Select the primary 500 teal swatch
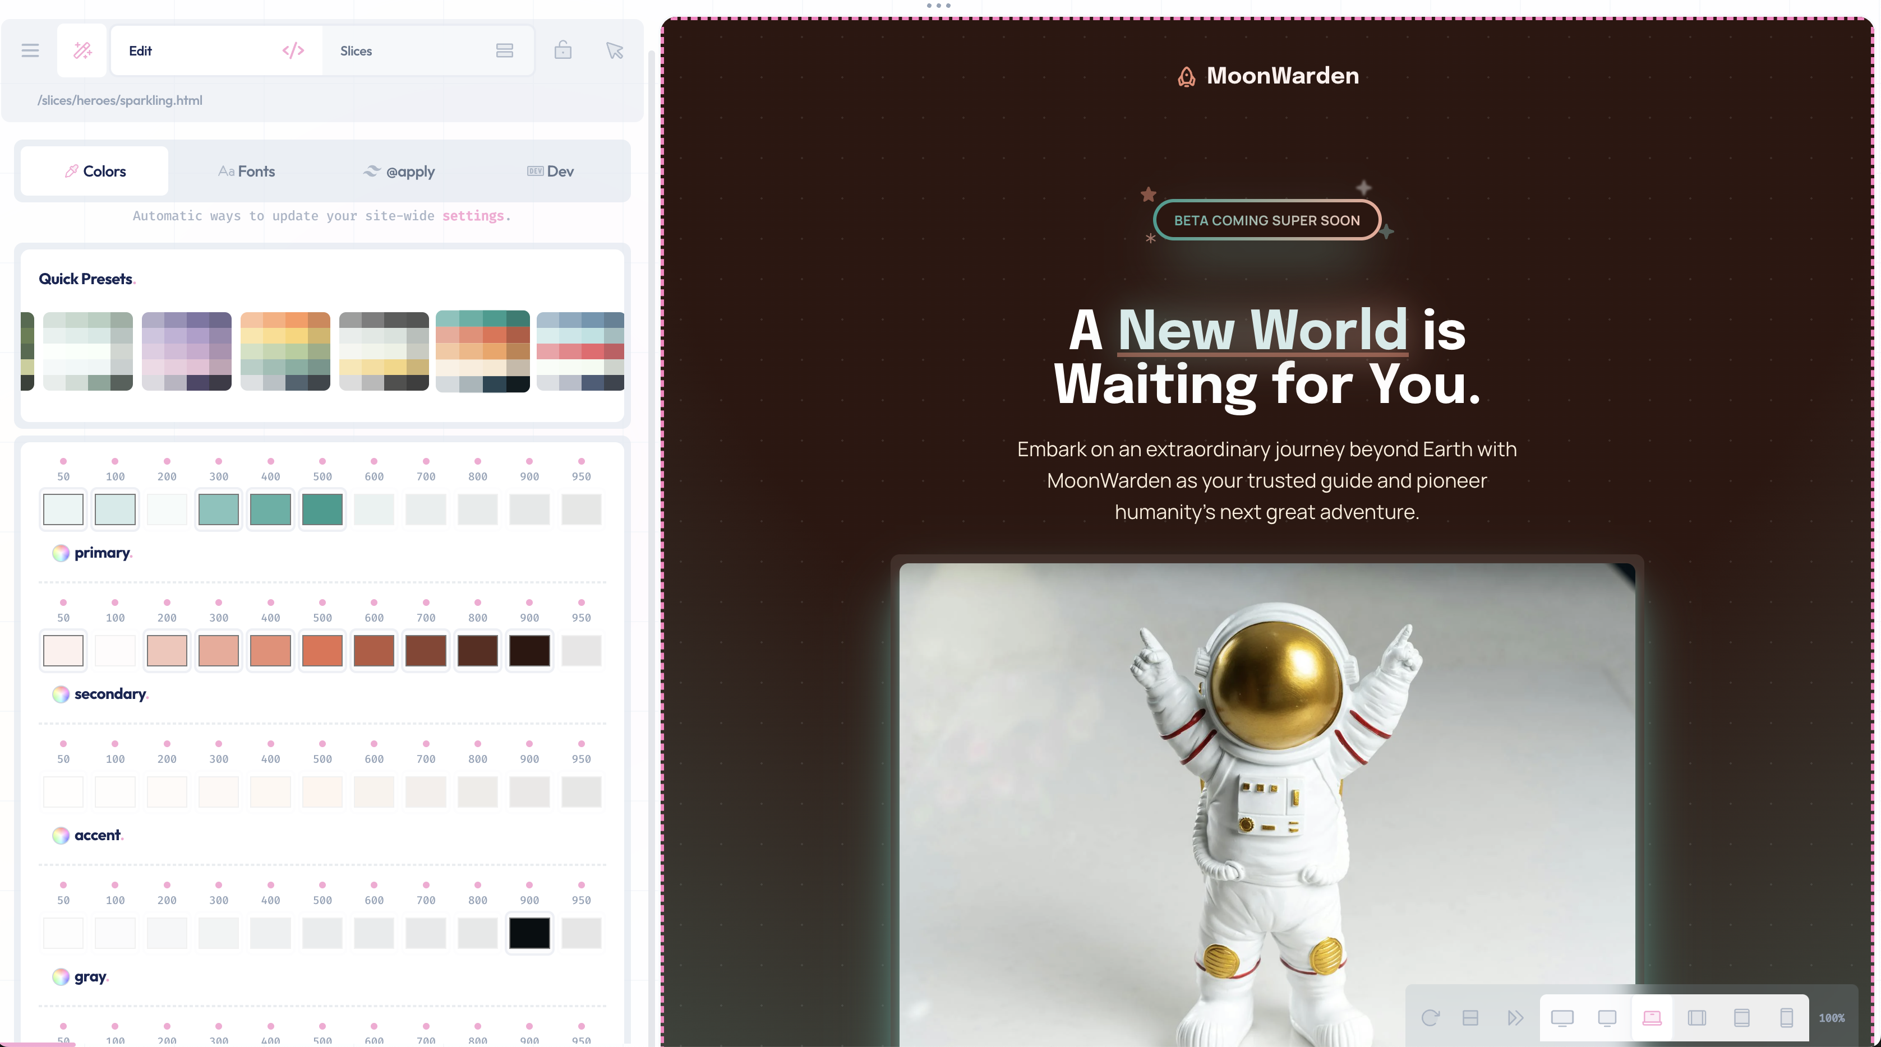1881x1047 pixels. click(322, 509)
